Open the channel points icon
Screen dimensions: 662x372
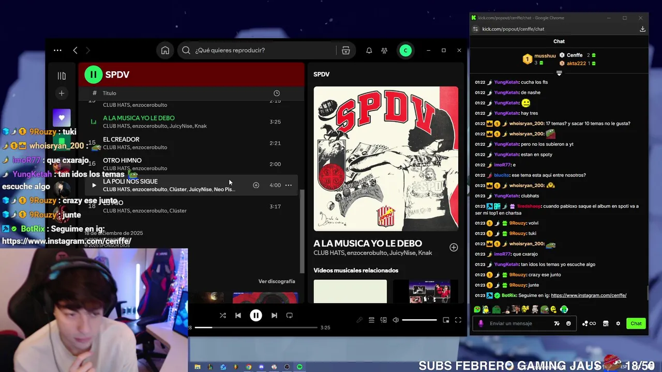coord(589,323)
